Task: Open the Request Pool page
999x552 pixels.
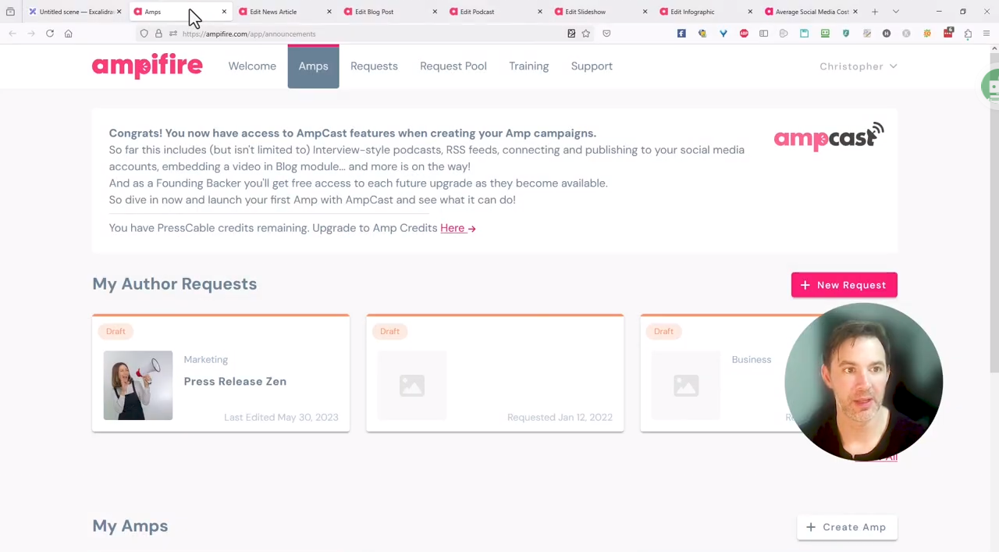Action: pos(453,66)
